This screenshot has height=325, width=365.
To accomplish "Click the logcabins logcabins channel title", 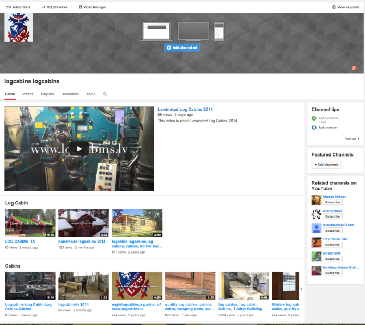I will coord(32,81).
